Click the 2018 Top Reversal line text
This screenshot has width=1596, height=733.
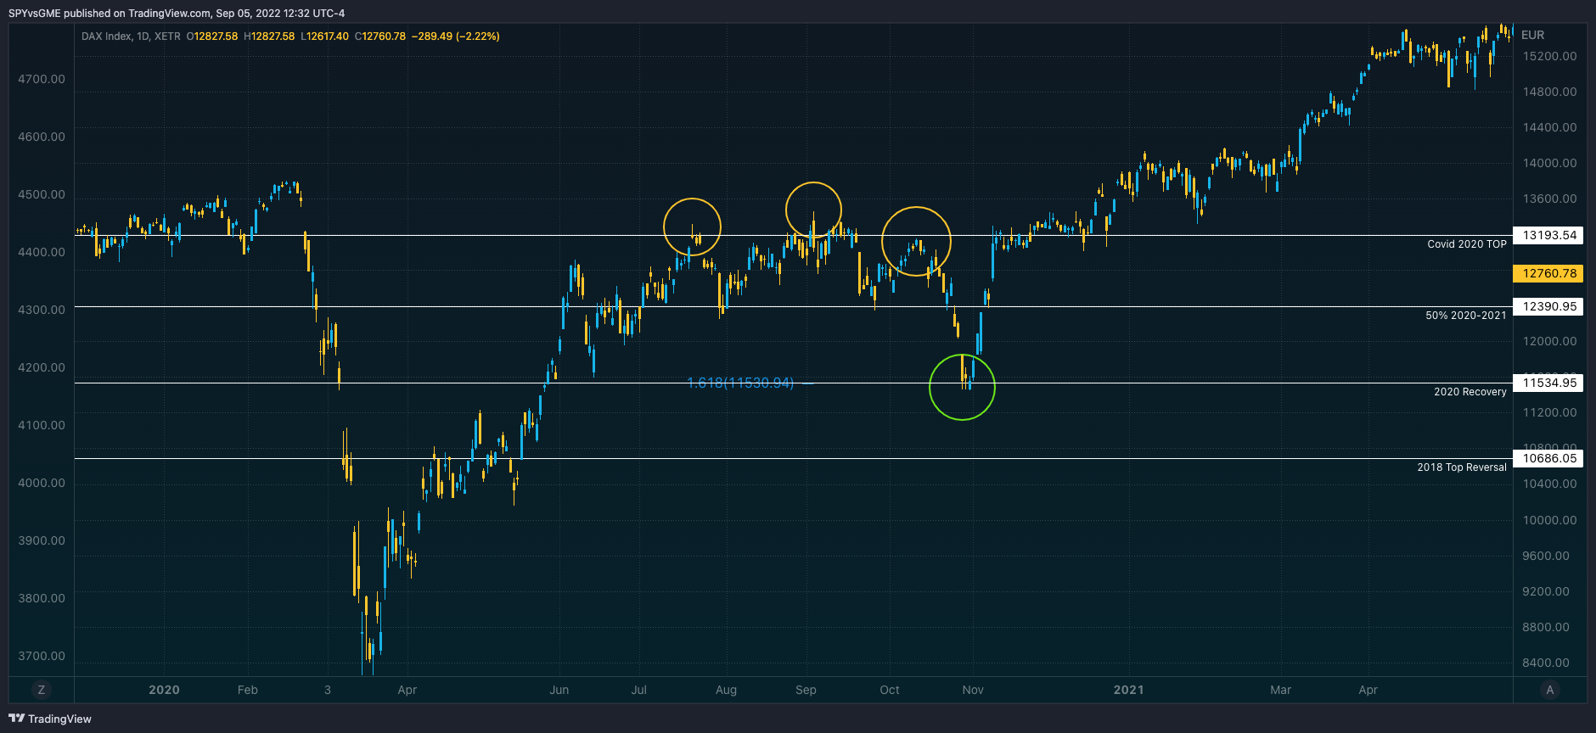tap(1462, 467)
